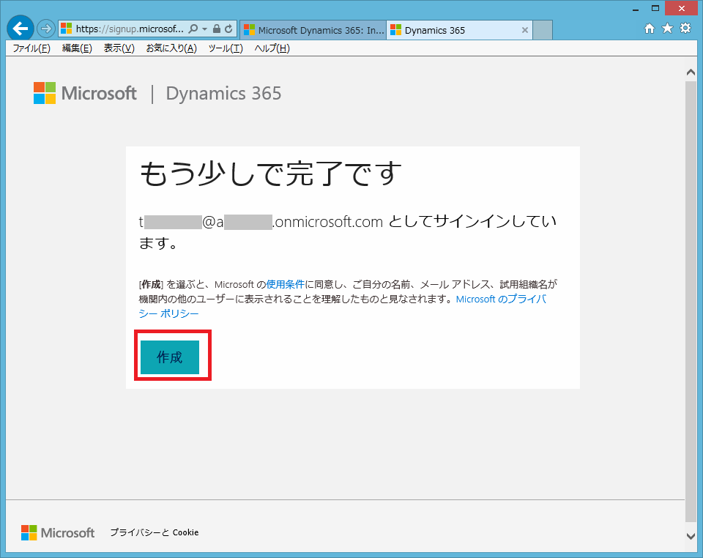Open the ヘルプ(H) menu
Image resolution: width=703 pixels, height=558 pixels.
pos(272,48)
